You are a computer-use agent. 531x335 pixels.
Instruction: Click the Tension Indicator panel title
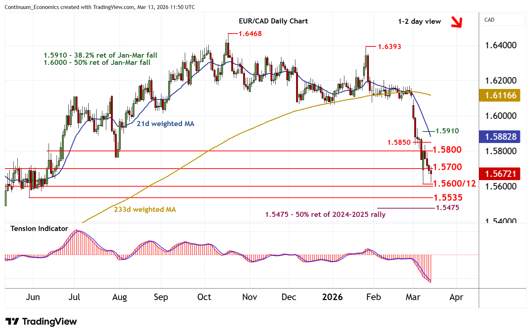click(x=39, y=228)
